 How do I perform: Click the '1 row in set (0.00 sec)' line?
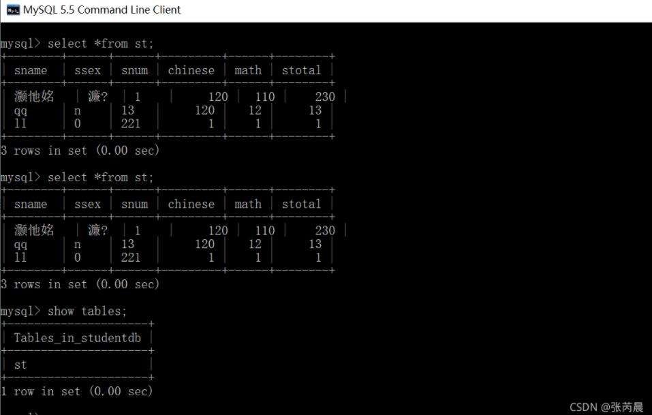point(76,391)
